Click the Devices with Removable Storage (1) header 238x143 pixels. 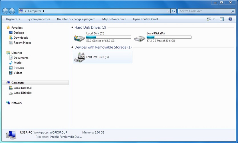coord(103,47)
